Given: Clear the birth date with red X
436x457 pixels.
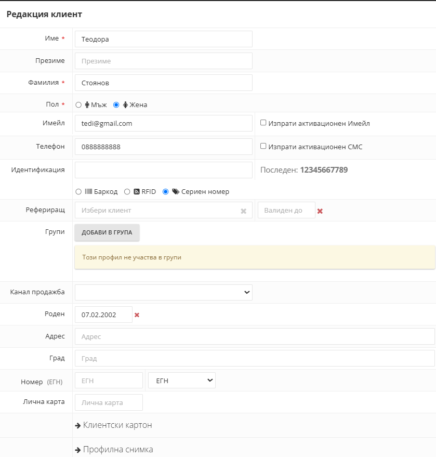Looking at the screenshot, I should [137, 315].
